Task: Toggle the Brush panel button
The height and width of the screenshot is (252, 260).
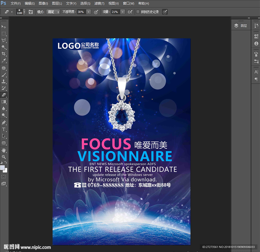Action: pos(31,12)
